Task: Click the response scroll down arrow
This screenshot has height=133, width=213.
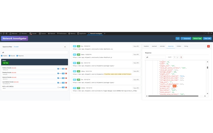Action: 207,93
